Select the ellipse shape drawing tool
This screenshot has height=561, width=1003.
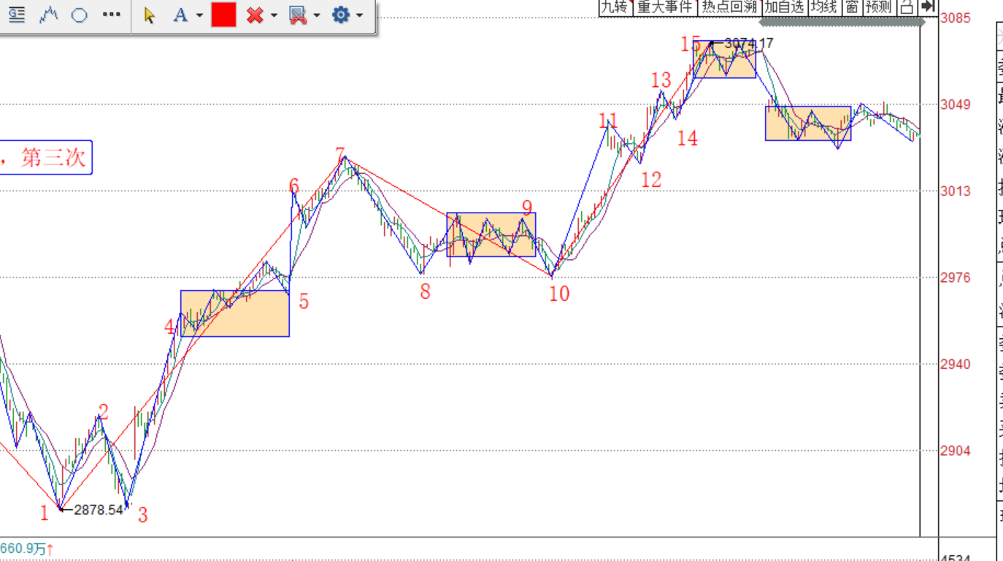coord(80,15)
